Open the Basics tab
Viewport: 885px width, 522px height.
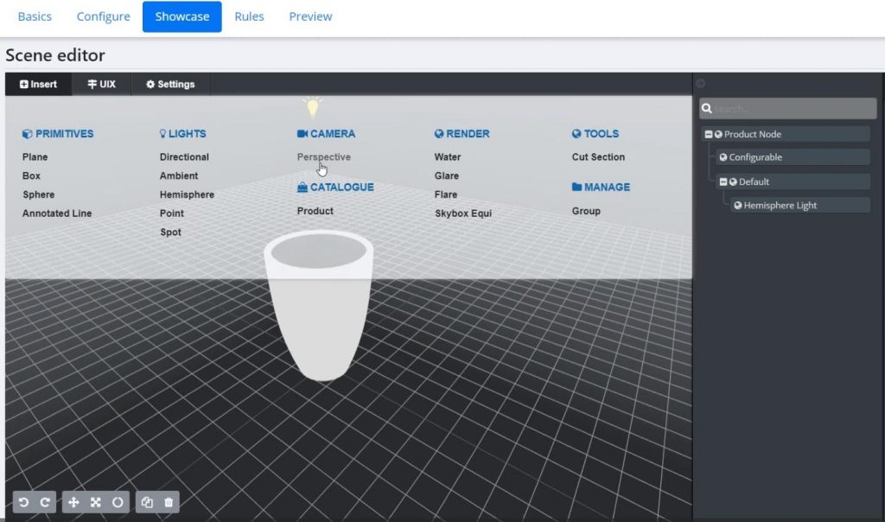pos(35,16)
